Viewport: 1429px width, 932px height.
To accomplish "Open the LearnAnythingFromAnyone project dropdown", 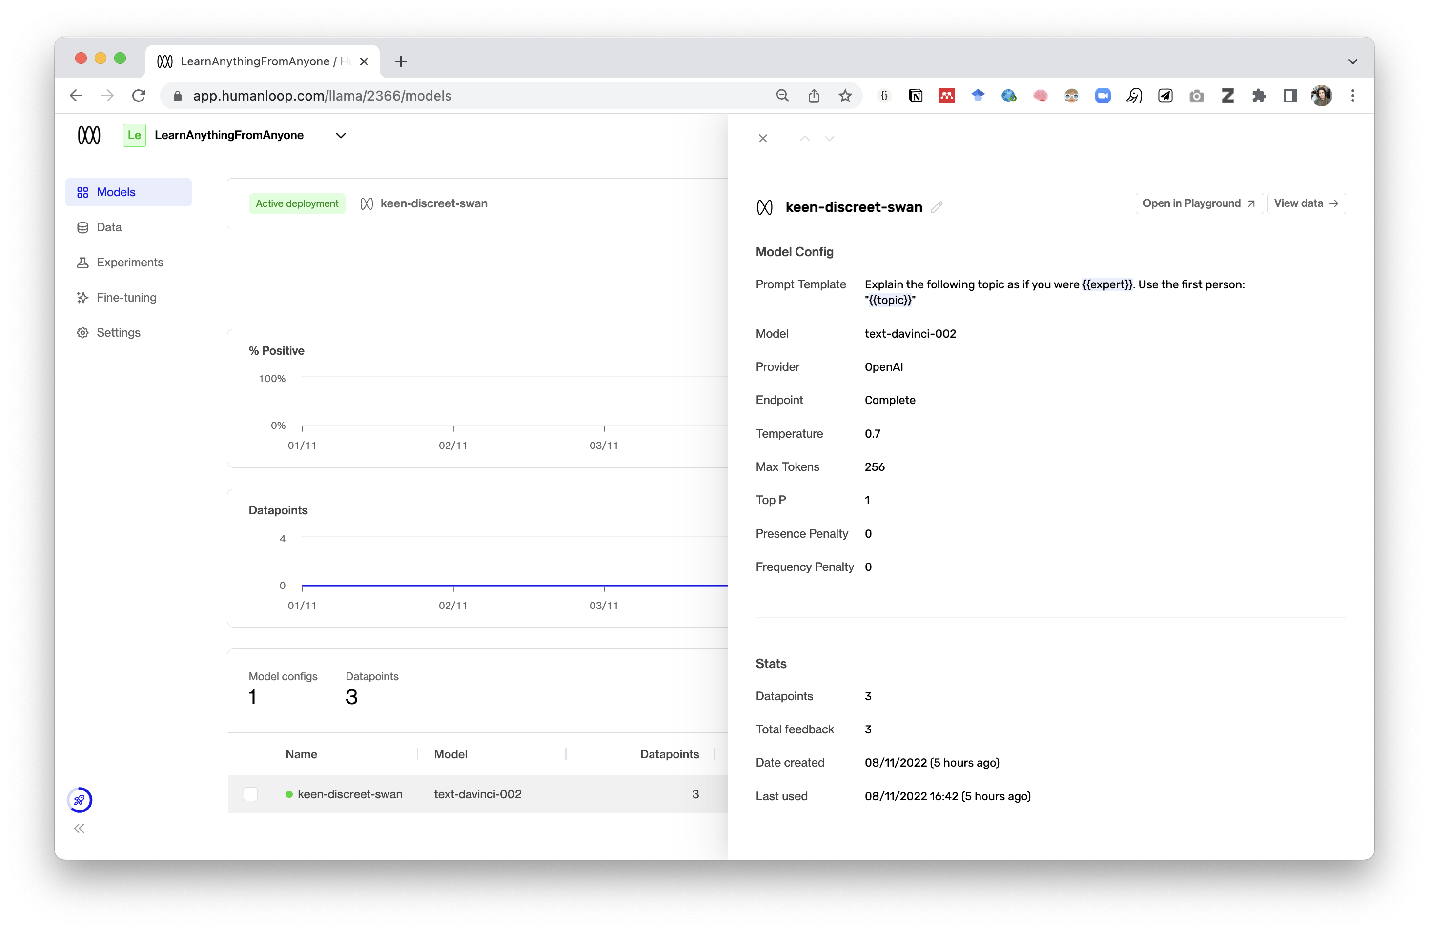I will pos(341,136).
